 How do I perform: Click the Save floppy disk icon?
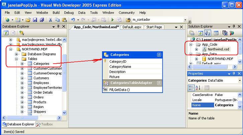pyautogui.click(x=35, y=20)
